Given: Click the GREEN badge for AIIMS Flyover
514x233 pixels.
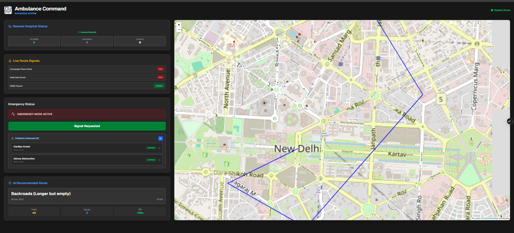Looking at the screenshot, I should click(x=159, y=86).
